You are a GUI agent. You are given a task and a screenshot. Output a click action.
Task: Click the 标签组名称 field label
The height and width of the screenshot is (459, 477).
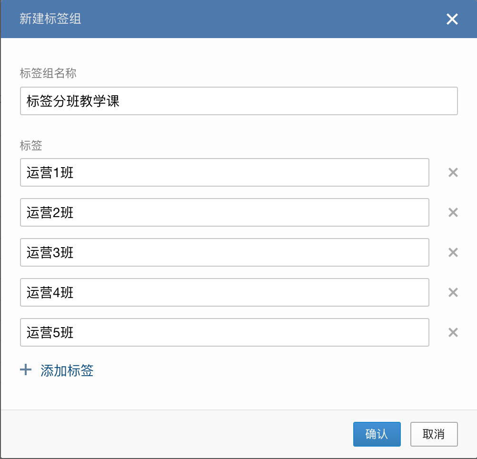(x=48, y=73)
